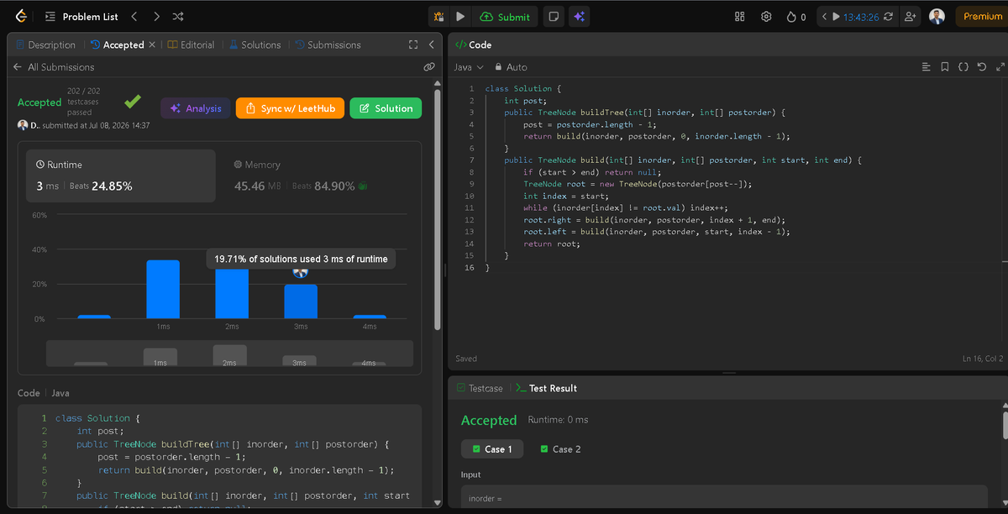1008x514 pixels.
Task: Switch to the Testcase tab
Action: 480,388
